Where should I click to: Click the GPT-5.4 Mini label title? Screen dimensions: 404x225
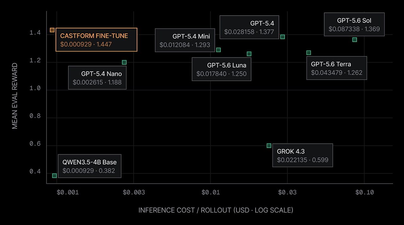[191, 36]
